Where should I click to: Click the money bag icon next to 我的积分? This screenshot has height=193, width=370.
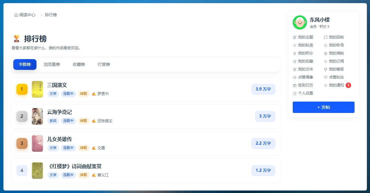295,53
